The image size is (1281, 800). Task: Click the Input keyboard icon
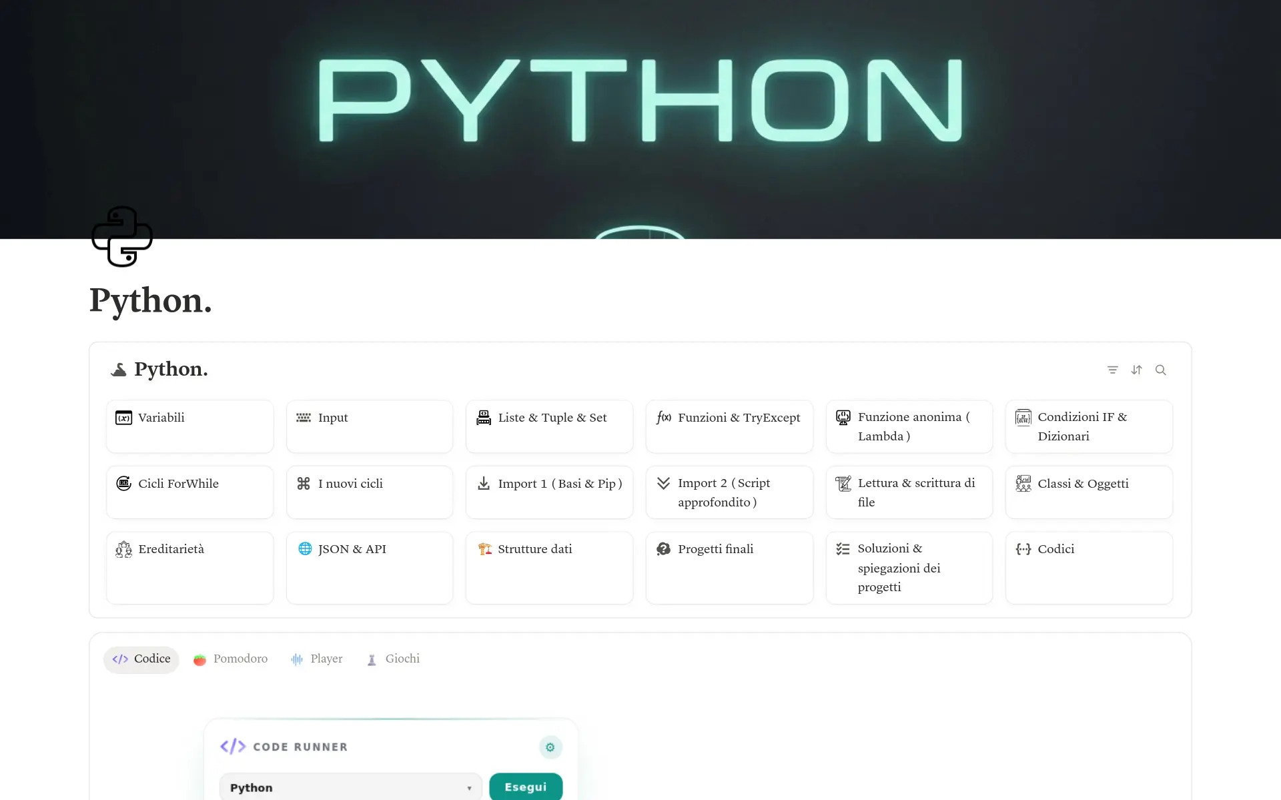[304, 418]
